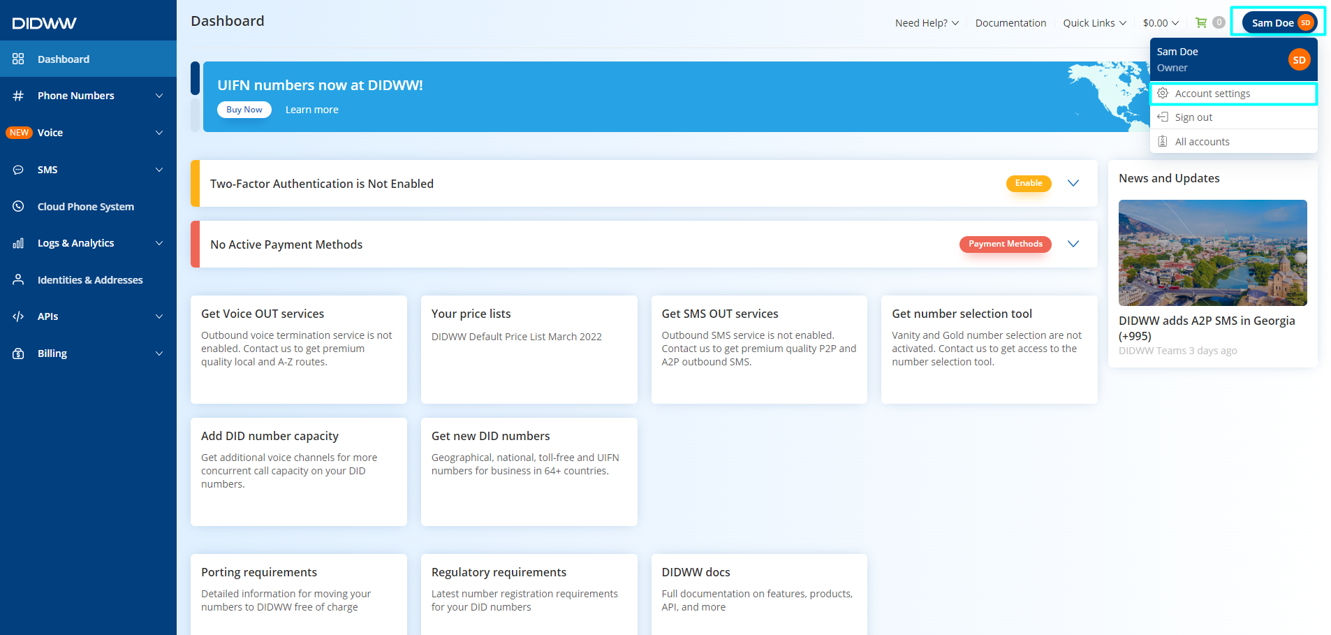The image size is (1331, 635).
Task: Click the All accounts building icon
Action: (x=1163, y=141)
